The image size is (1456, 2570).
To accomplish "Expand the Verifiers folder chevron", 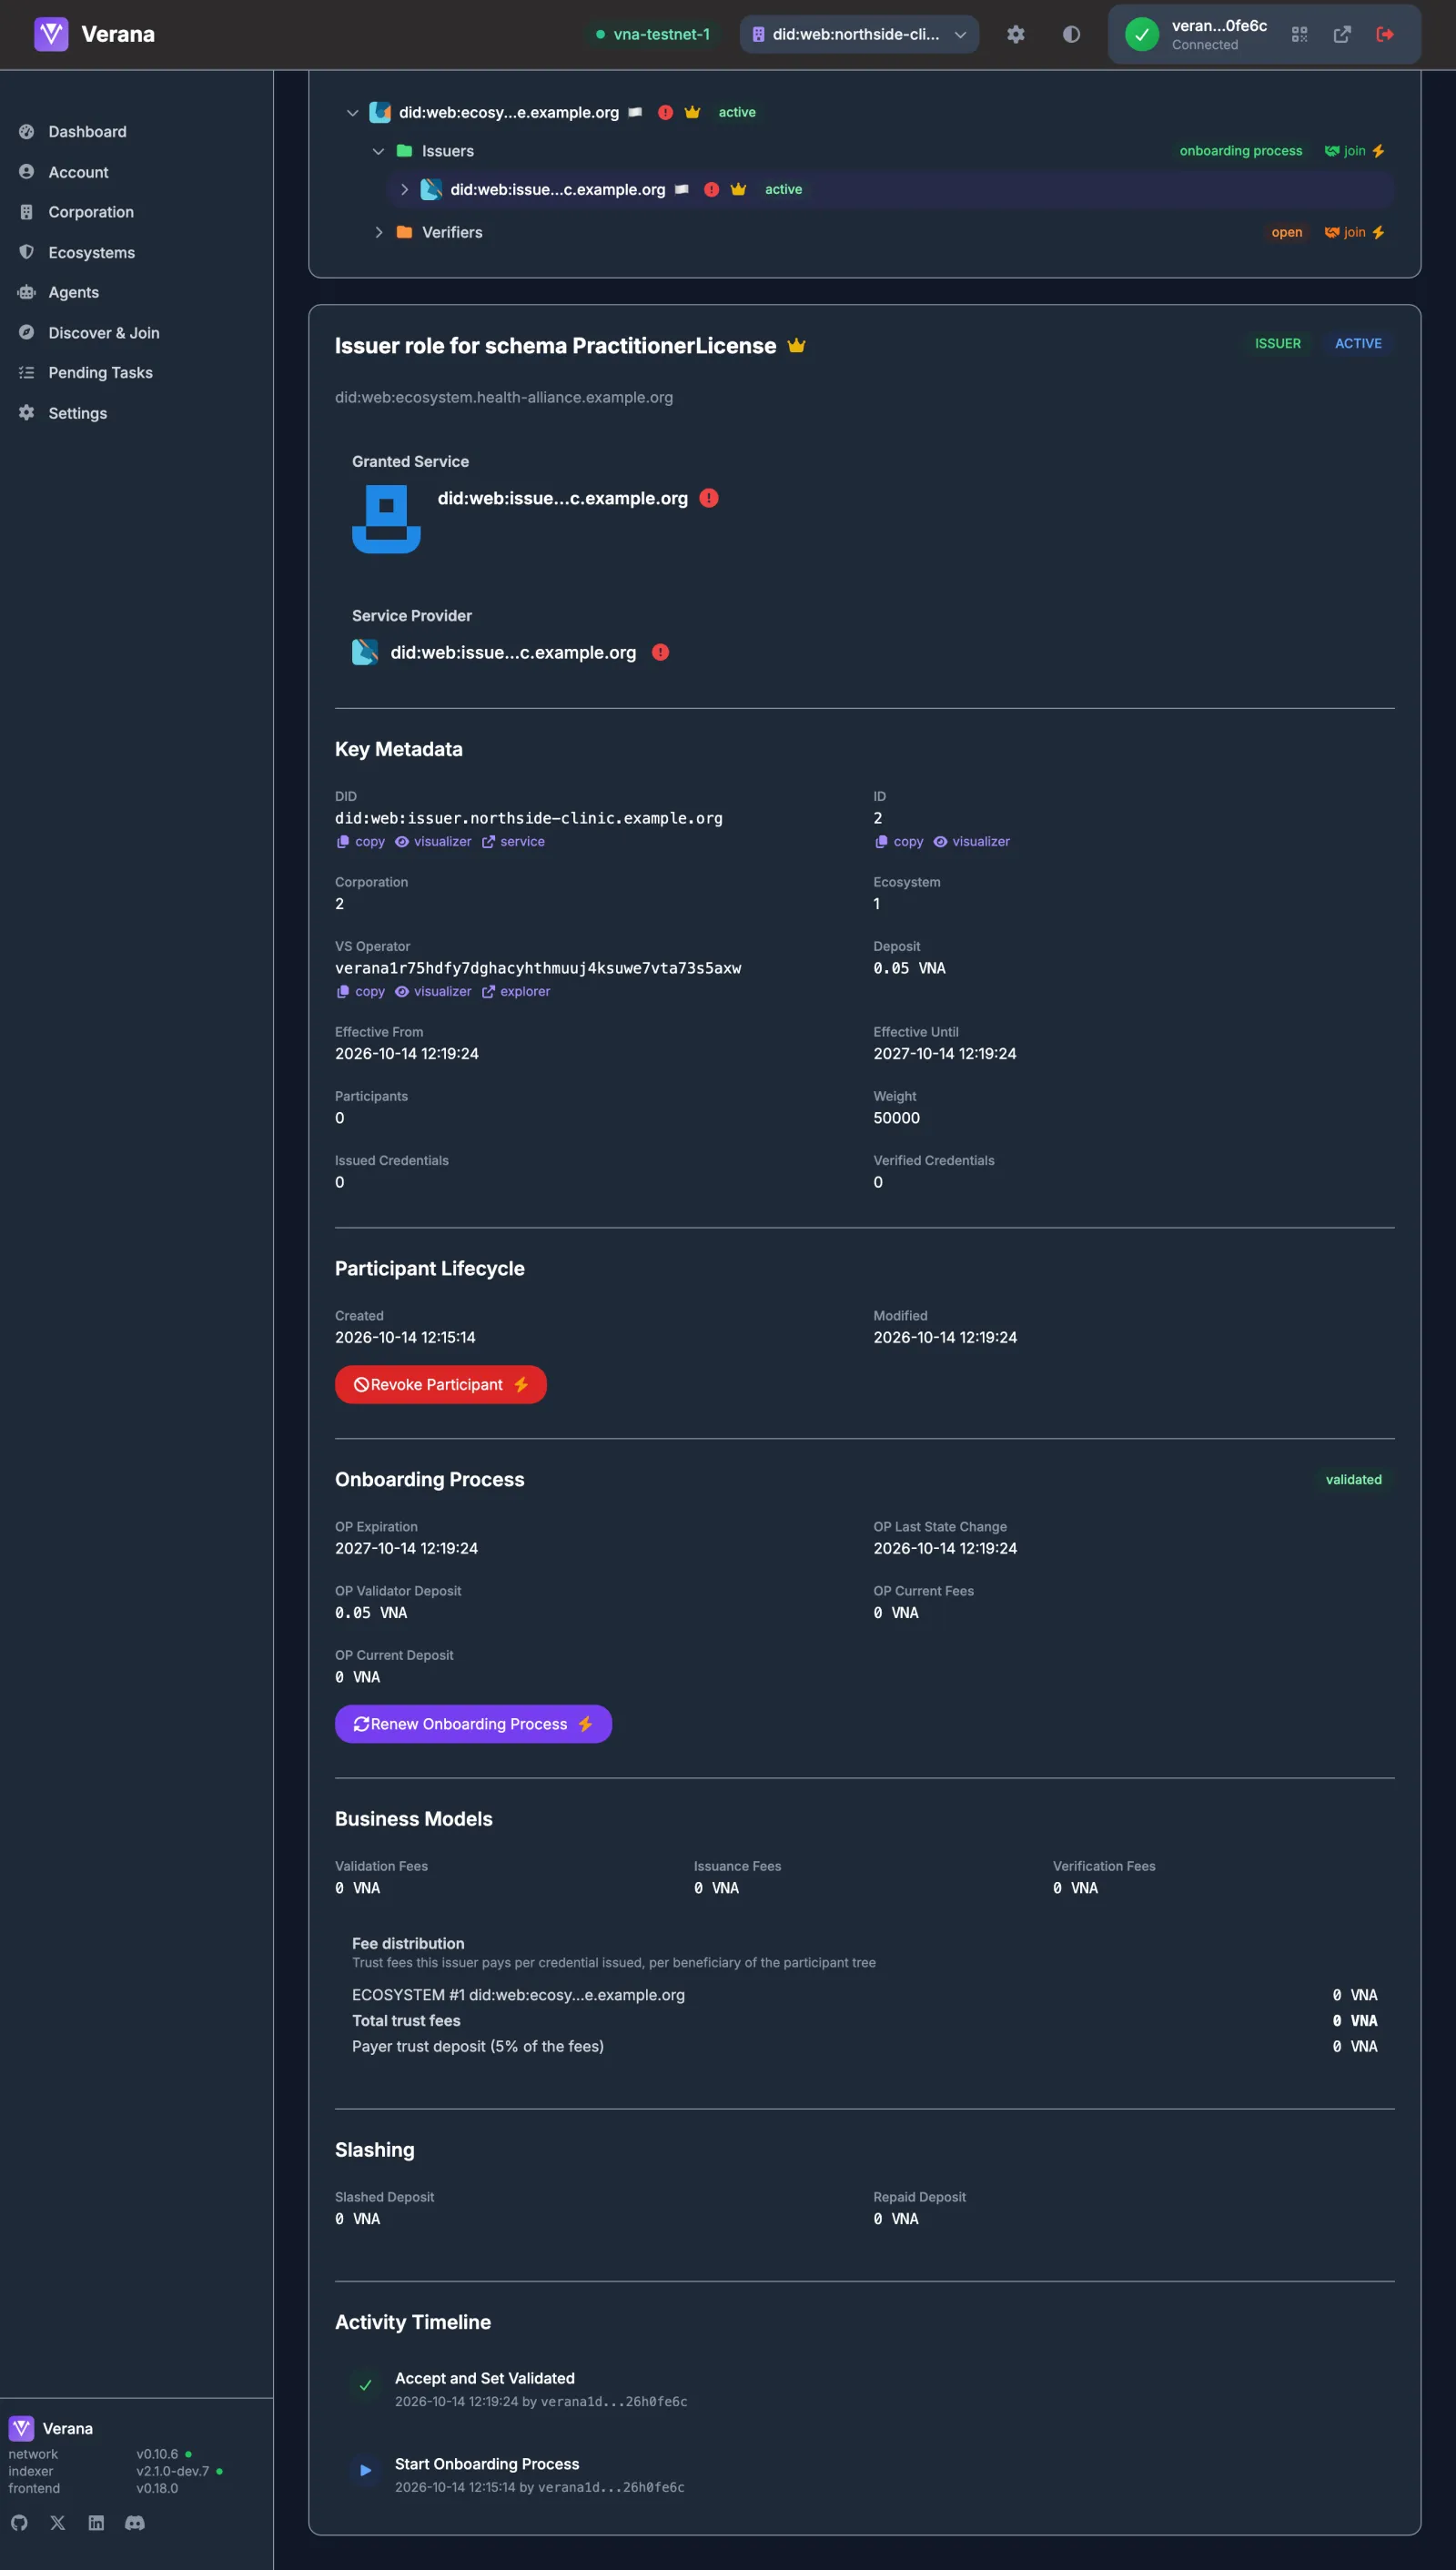I will tap(378, 232).
